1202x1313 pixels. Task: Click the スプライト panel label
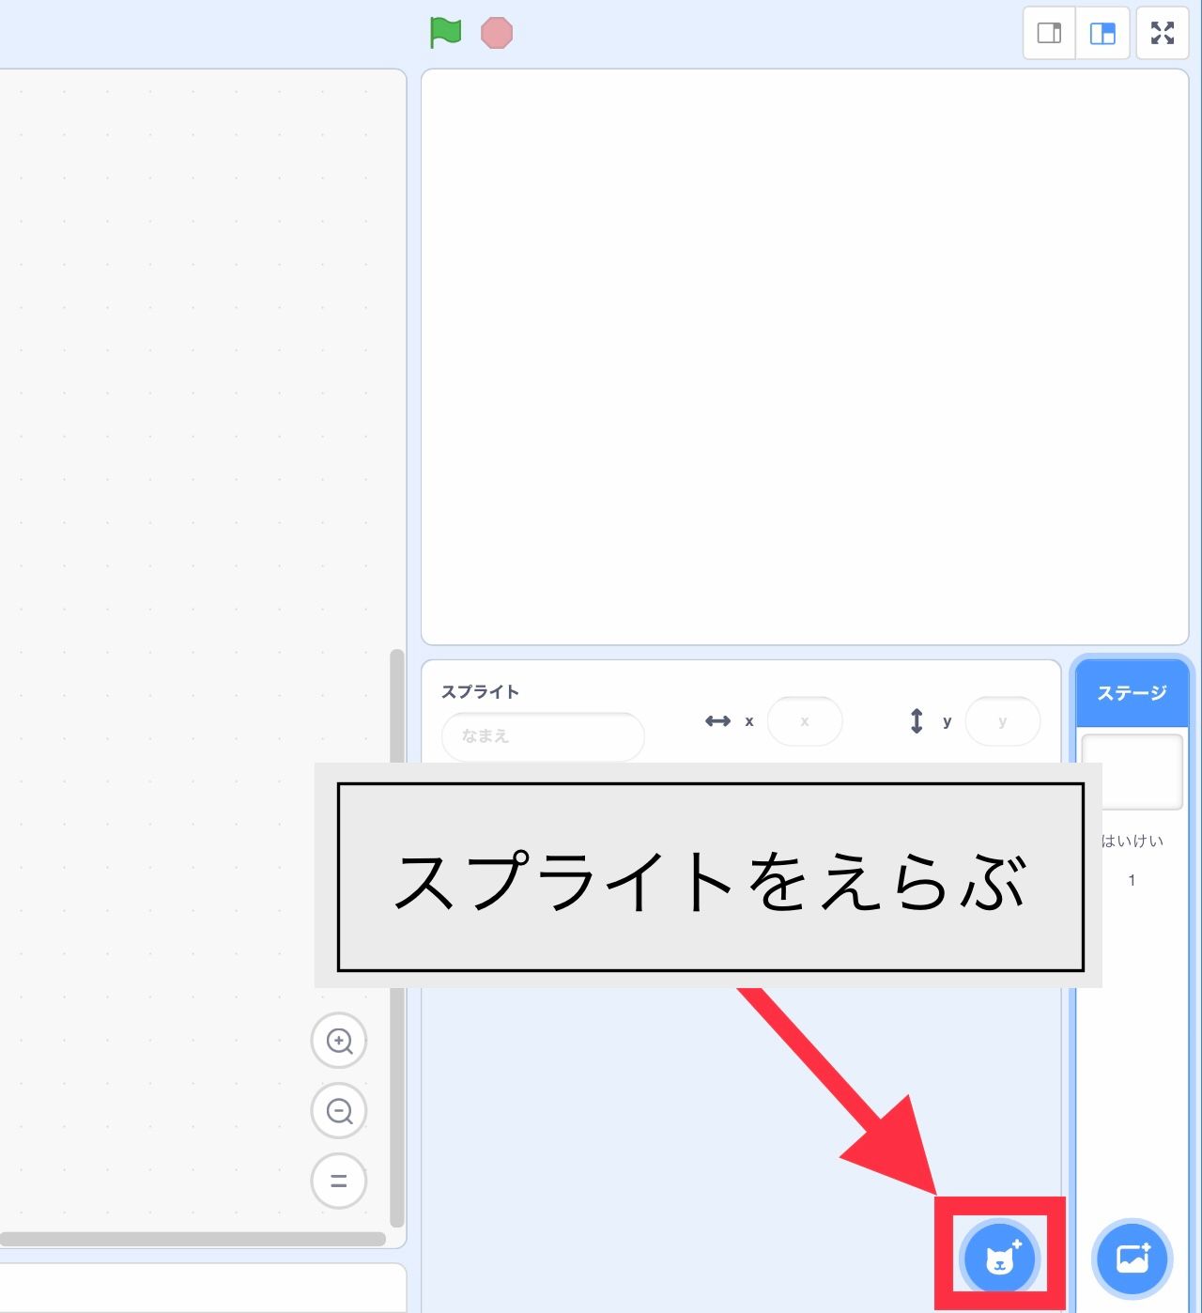479,690
